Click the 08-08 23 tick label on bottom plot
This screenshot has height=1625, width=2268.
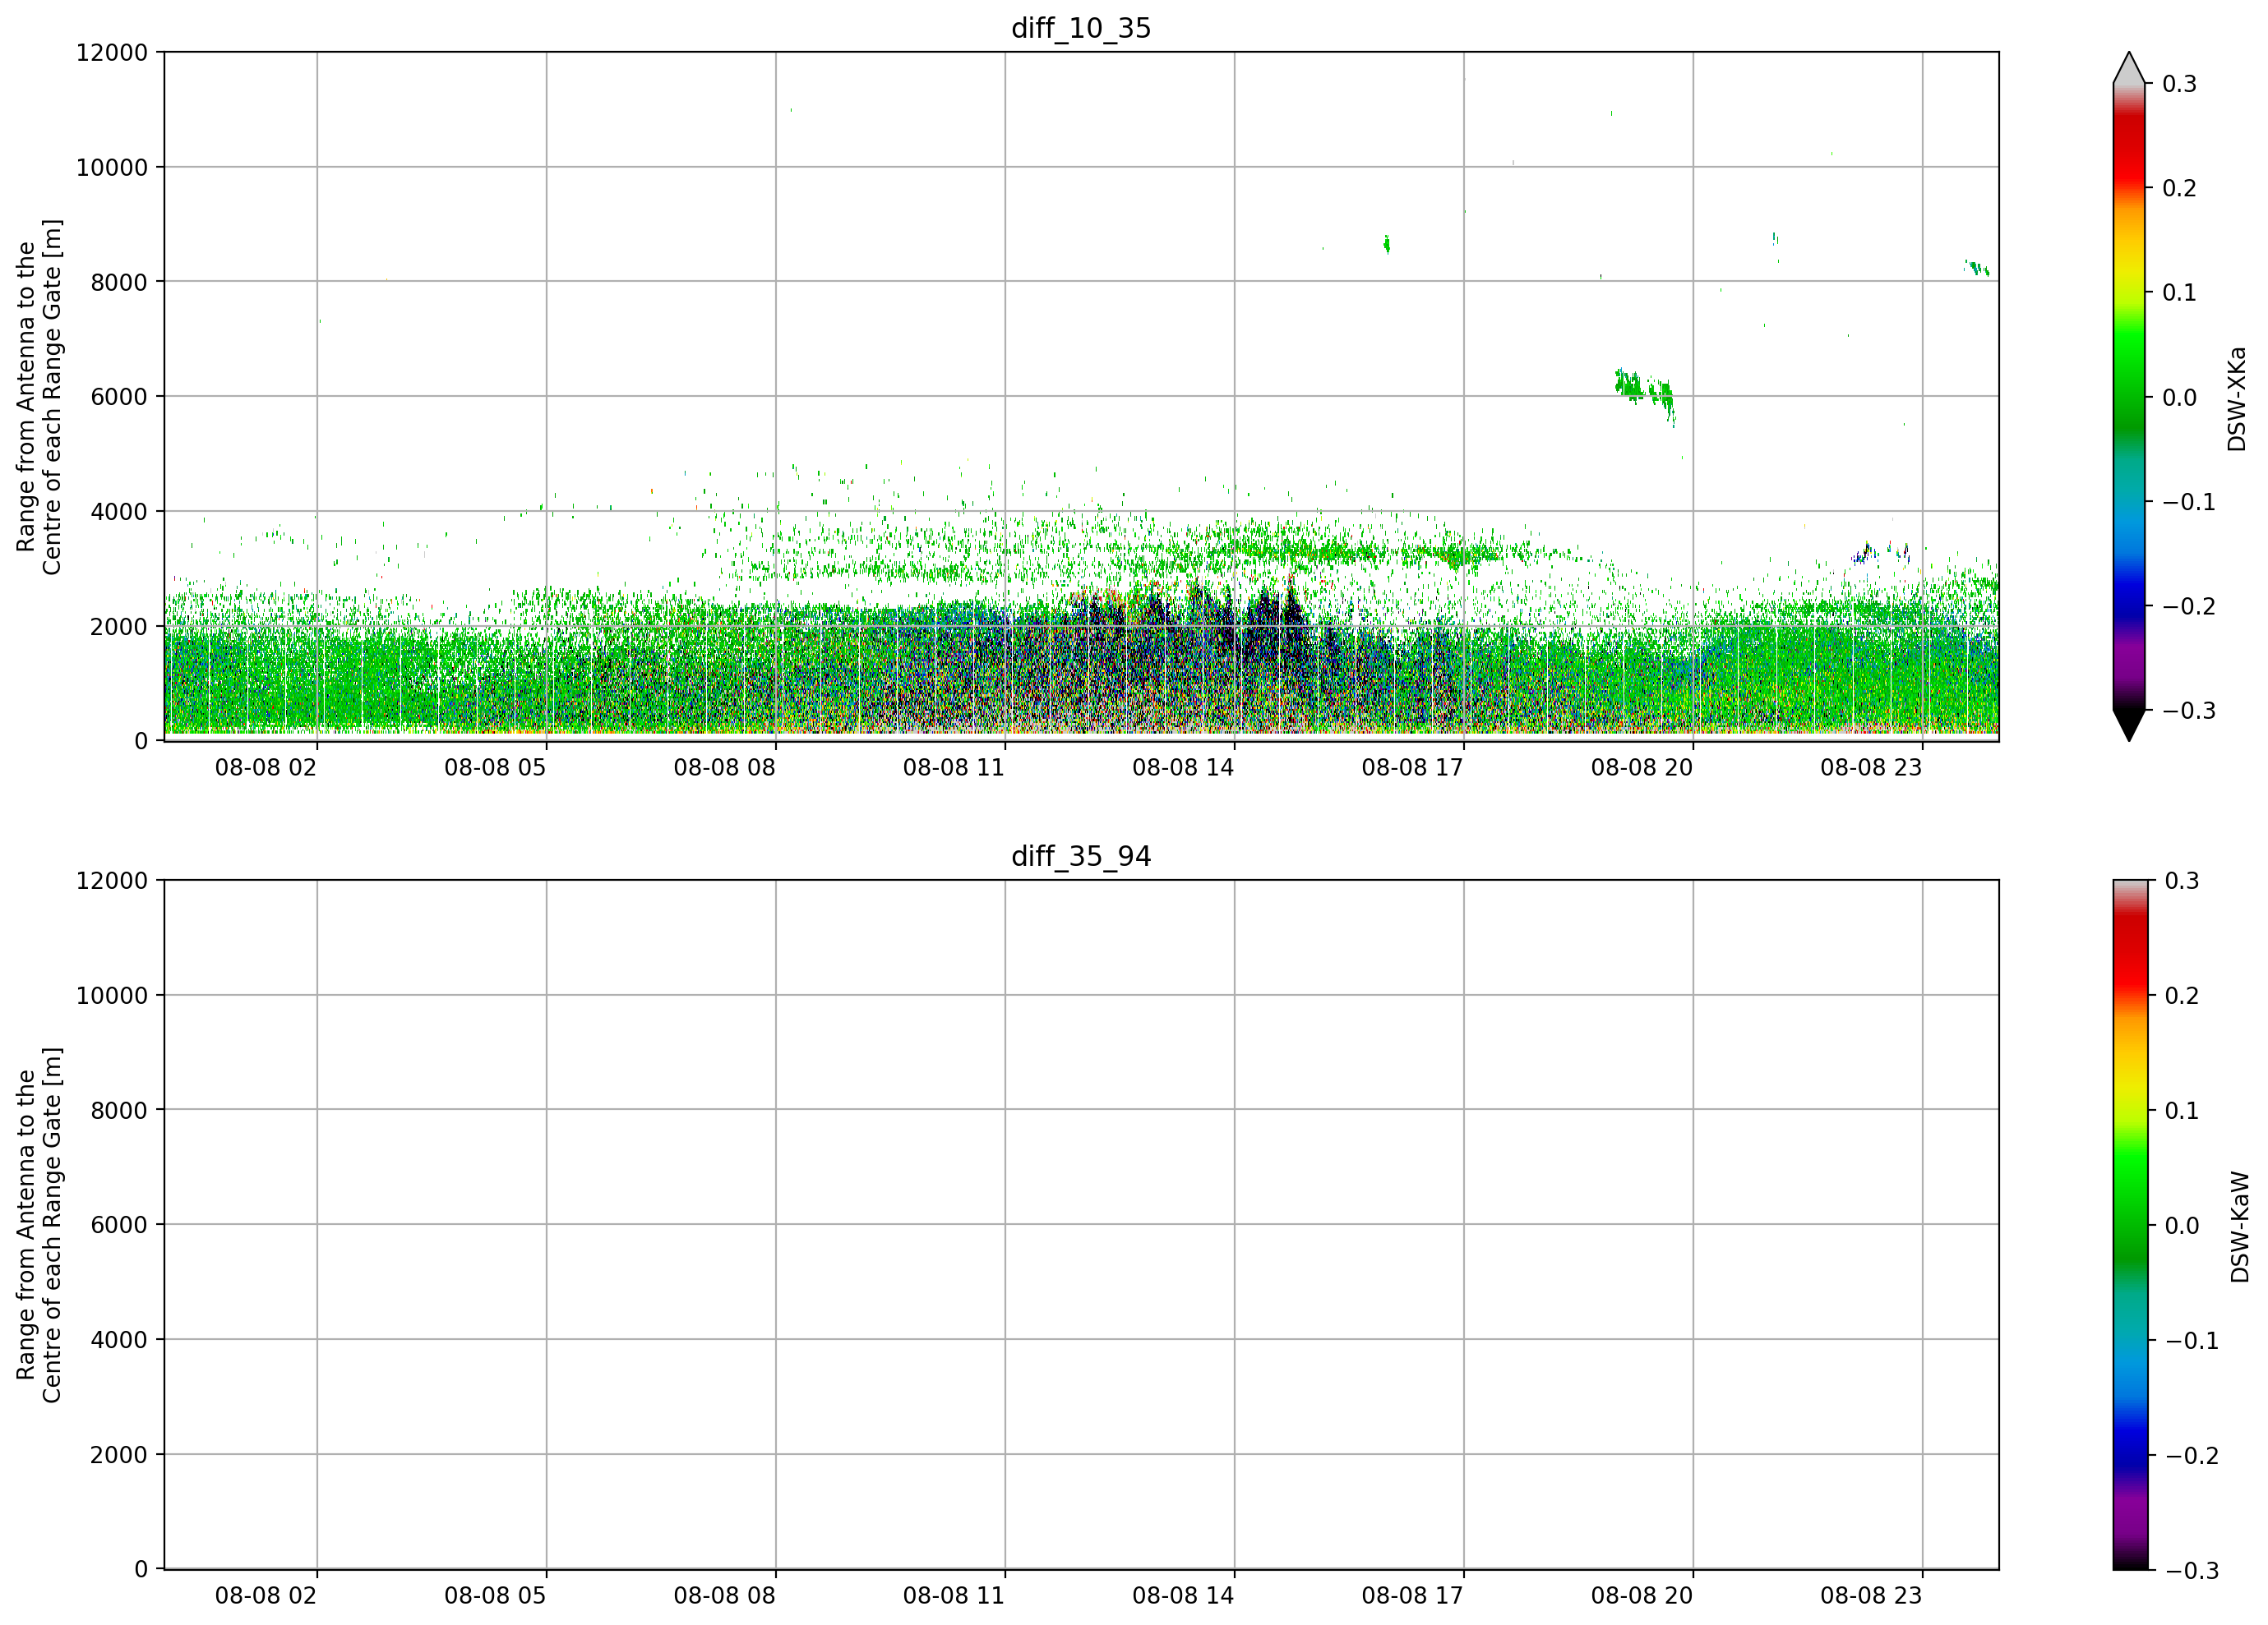(1871, 1596)
